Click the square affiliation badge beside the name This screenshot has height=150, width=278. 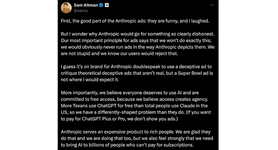click(x=106, y=5)
